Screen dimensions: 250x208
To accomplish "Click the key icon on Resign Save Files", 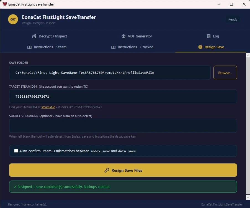I will pos(107,170).
